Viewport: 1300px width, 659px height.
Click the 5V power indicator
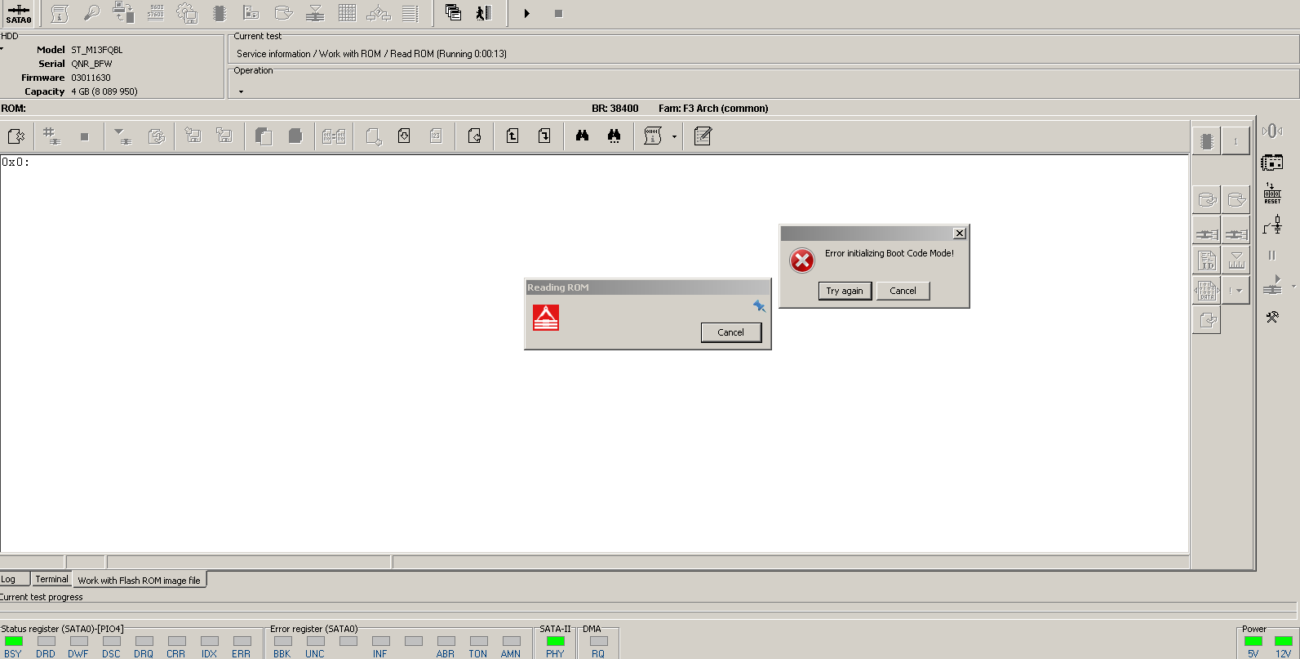click(1253, 641)
